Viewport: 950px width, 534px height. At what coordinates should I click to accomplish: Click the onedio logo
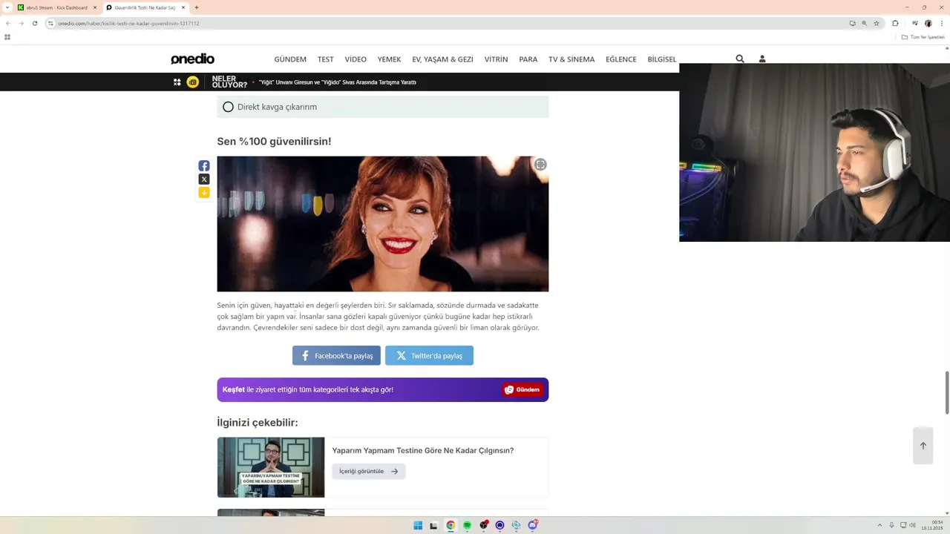[x=192, y=59]
